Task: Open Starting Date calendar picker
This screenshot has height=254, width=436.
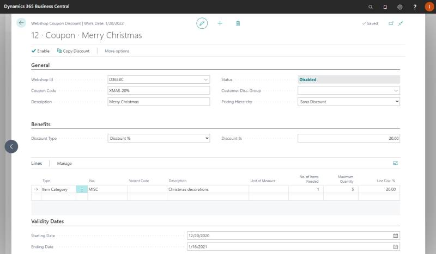Action: tap(396, 236)
